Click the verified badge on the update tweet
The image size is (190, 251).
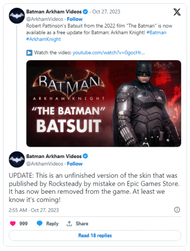(x=85, y=156)
